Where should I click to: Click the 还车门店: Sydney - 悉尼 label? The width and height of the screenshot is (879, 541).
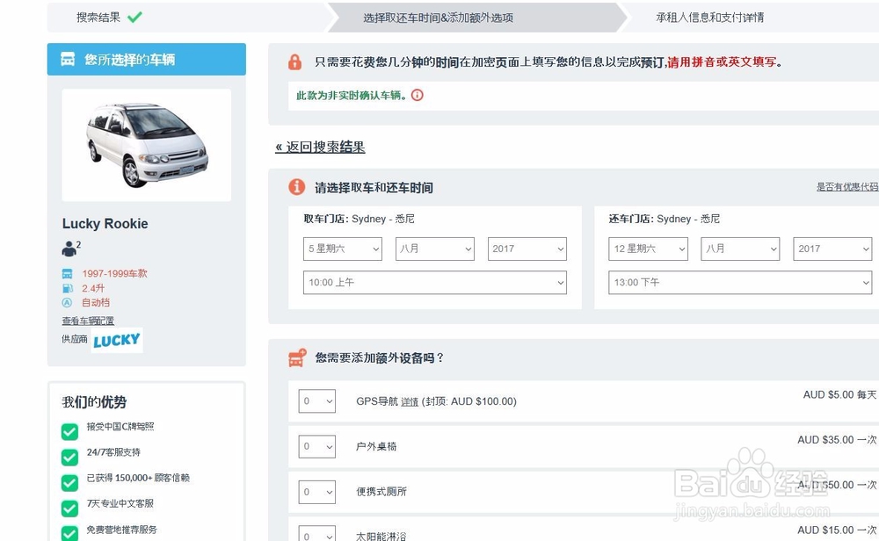pyautogui.click(x=665, y=219)
